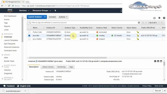Uncheck the java alex instance checkbox

[x=29, y=36]
